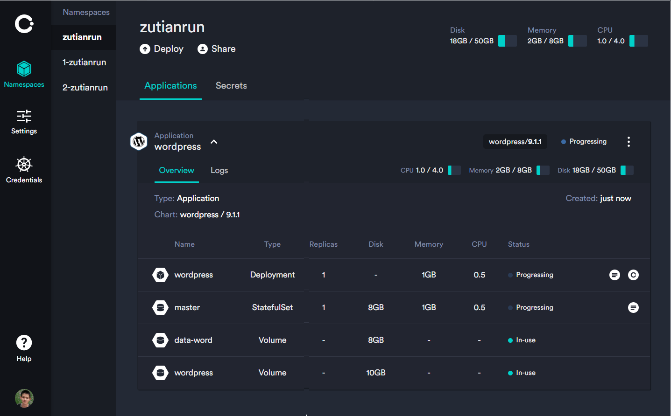Select the Overview tab

pyautogui.click(x=177, y=171)
